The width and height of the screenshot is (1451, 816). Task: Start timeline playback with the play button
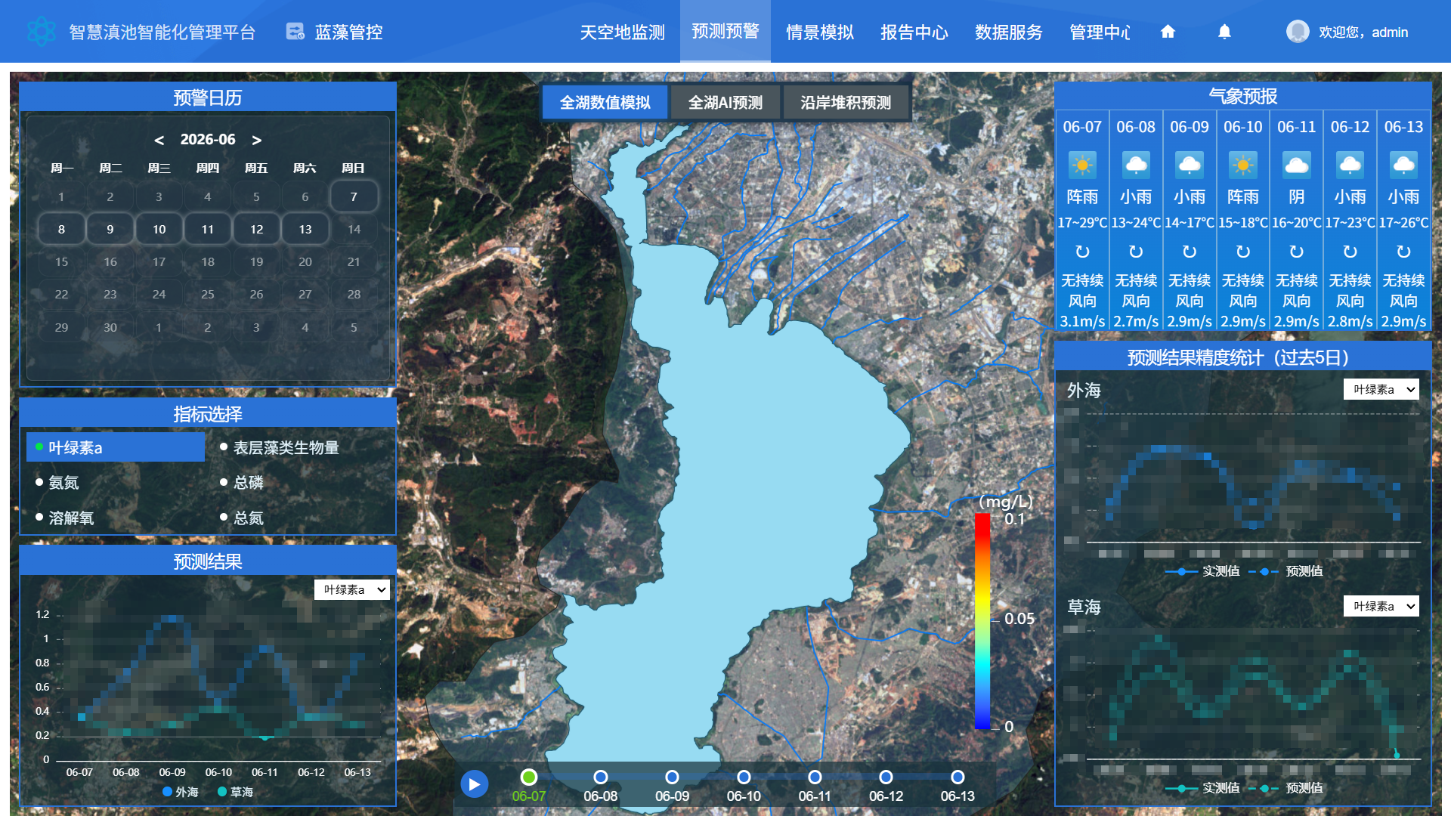pyautogui.click(x=474, y=784)
